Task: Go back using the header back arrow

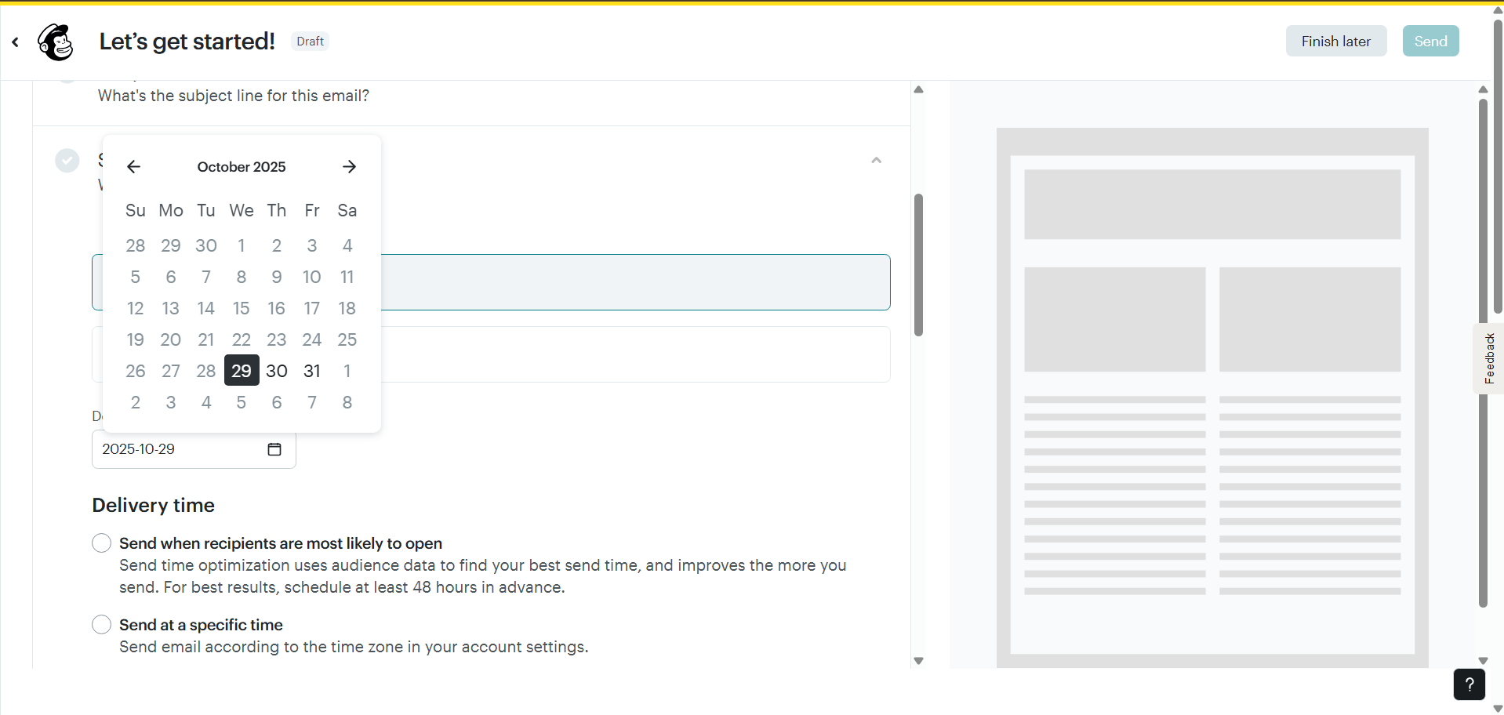Action: [x=16, y=42]
